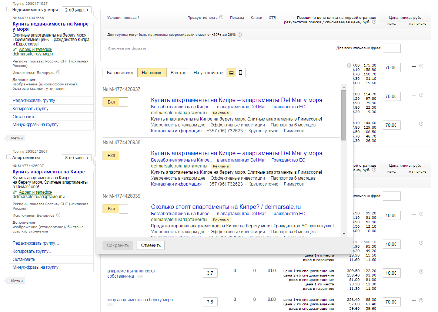This screenshot has width=438, height=312.
Task: Click popup scrollbar down arrow
Action: point(344,234)
